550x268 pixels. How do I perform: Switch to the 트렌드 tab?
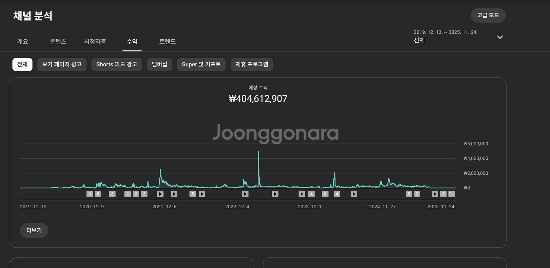[x=167, y=41]
